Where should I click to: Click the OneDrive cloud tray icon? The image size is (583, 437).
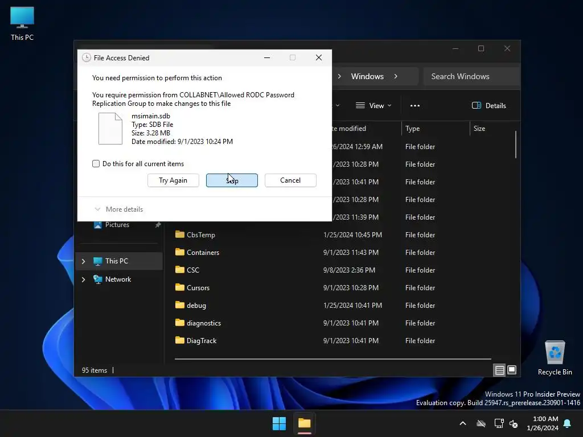tap(481, 423)
